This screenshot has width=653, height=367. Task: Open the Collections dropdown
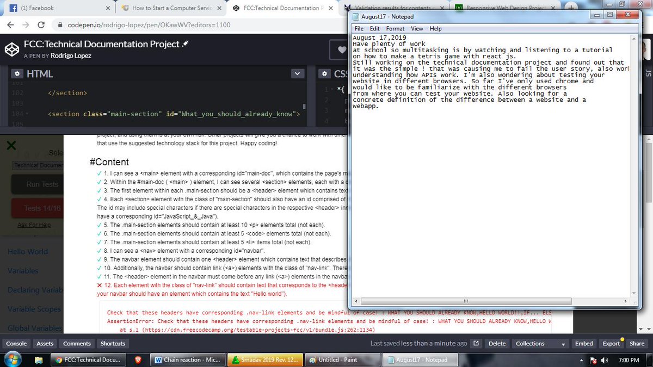tap(540, 344)
